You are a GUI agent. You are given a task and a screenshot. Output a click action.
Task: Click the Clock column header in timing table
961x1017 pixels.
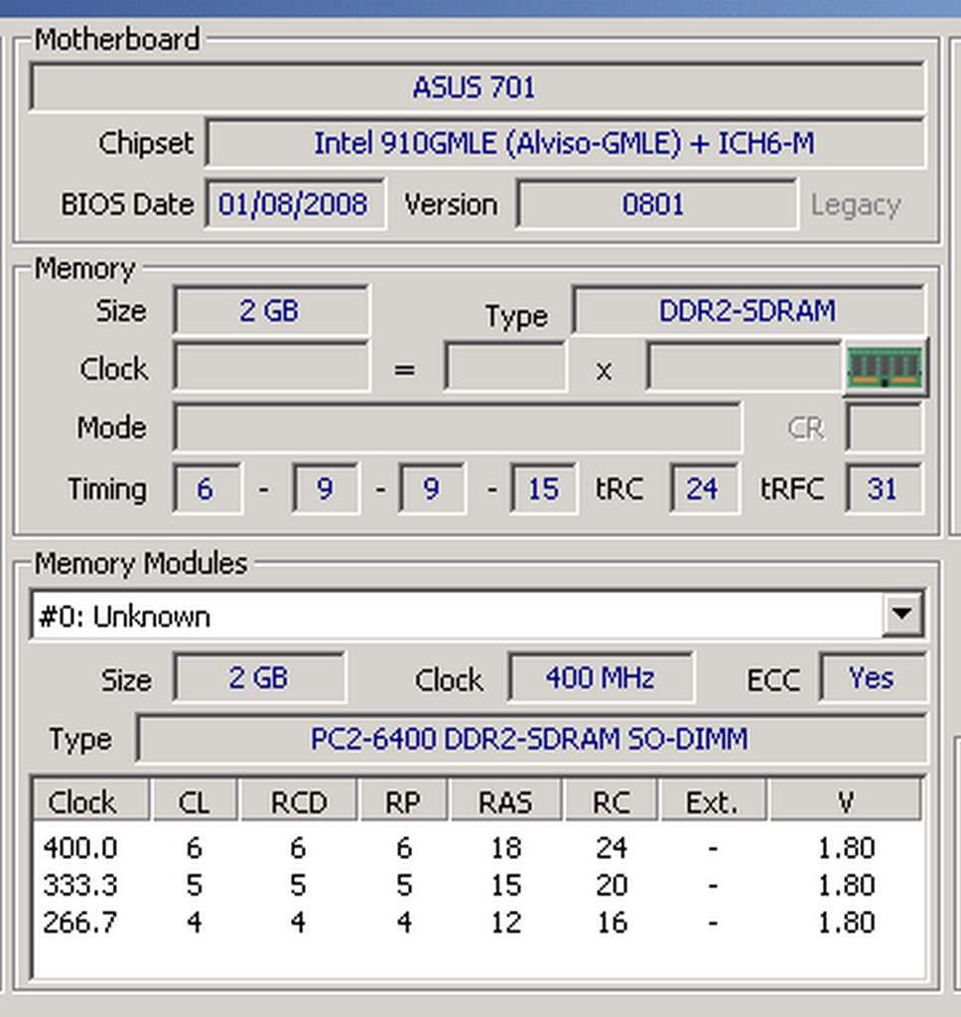[89, 799]
